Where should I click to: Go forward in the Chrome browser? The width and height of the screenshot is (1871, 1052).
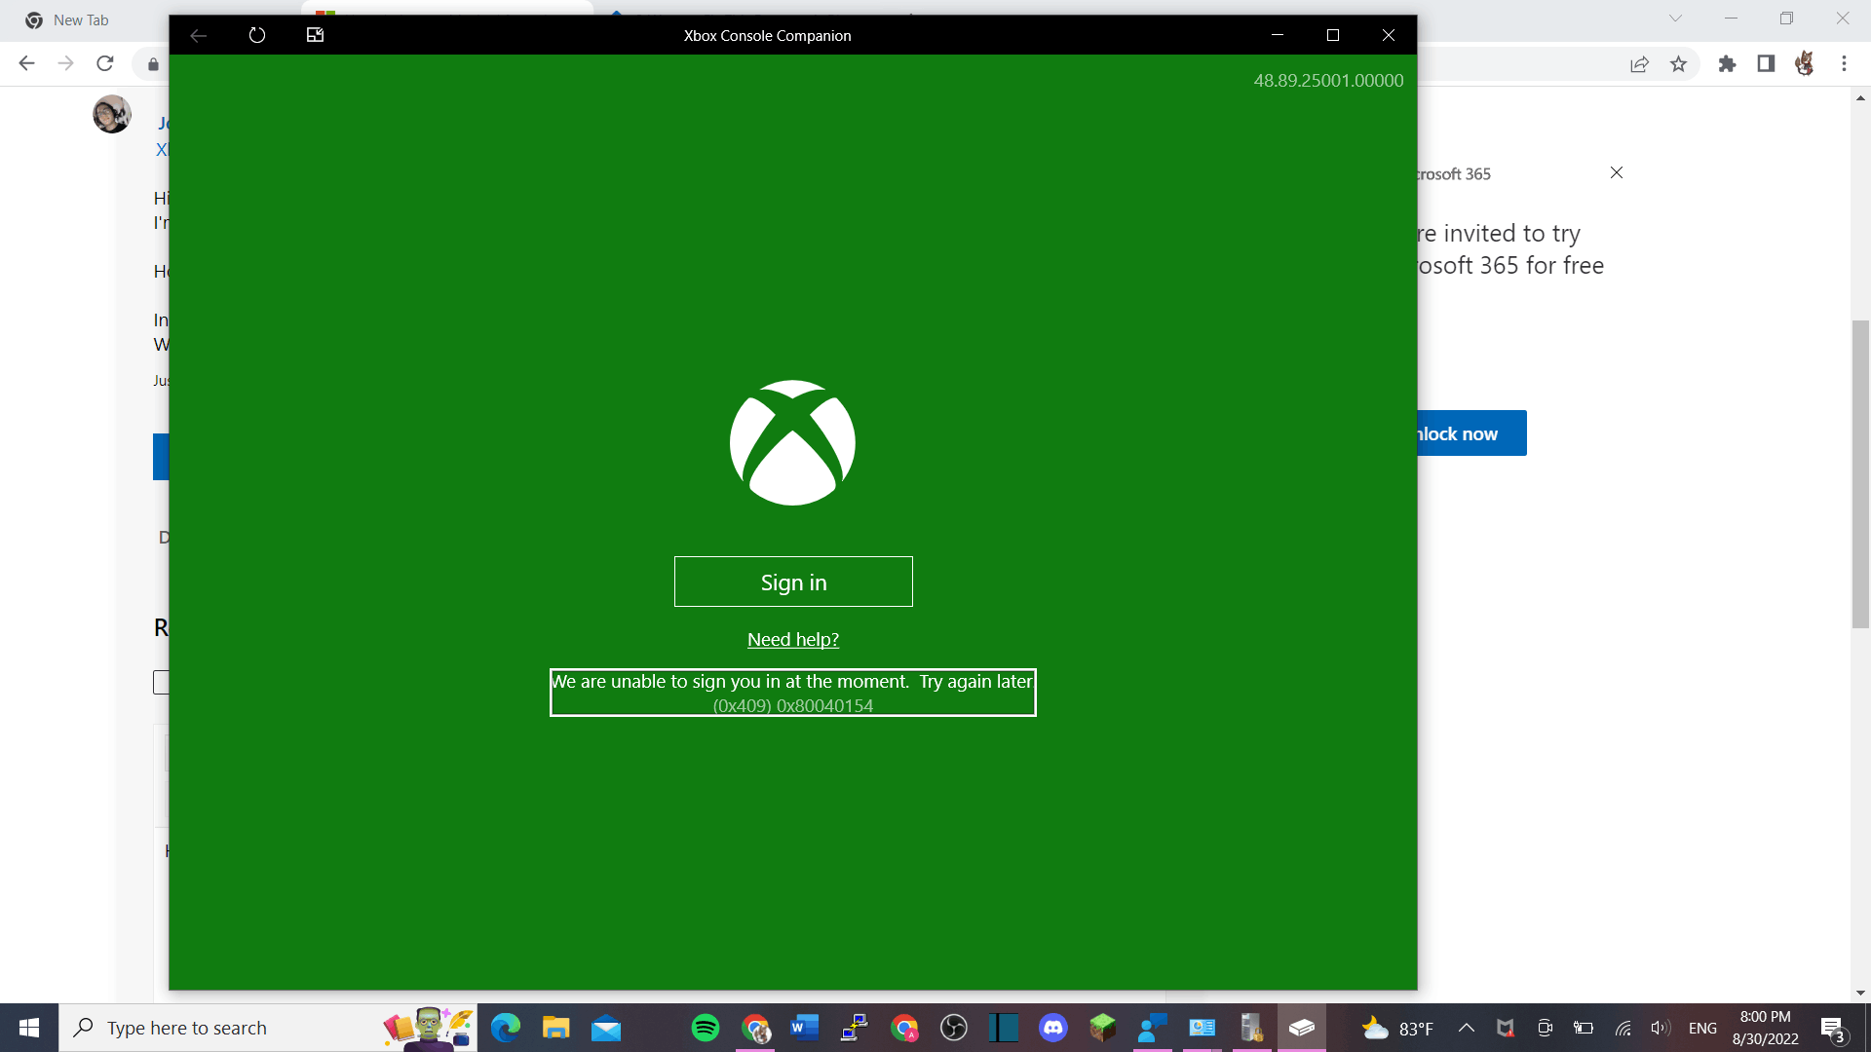65,63
